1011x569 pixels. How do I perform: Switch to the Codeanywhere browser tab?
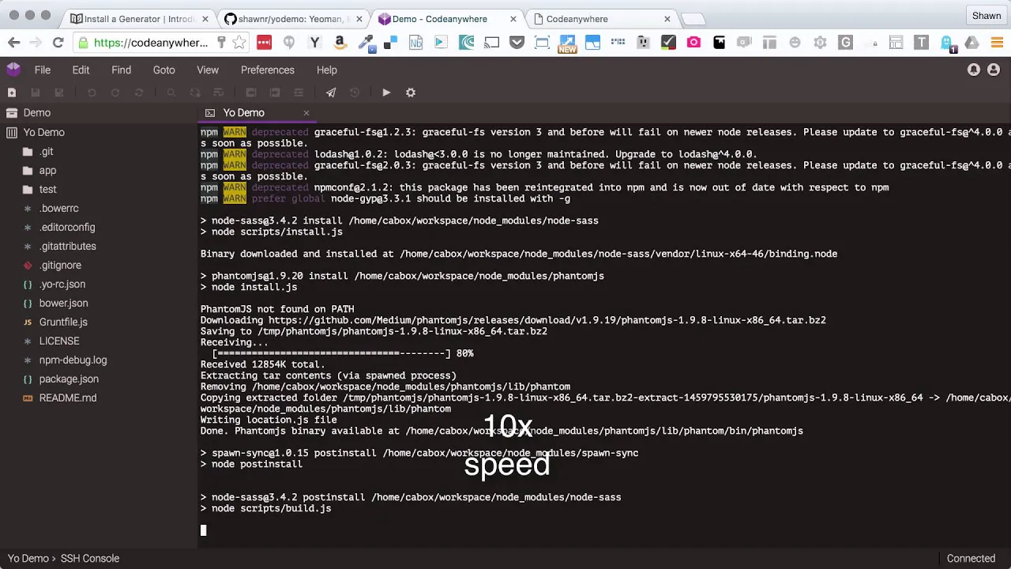tap(602, 19)
